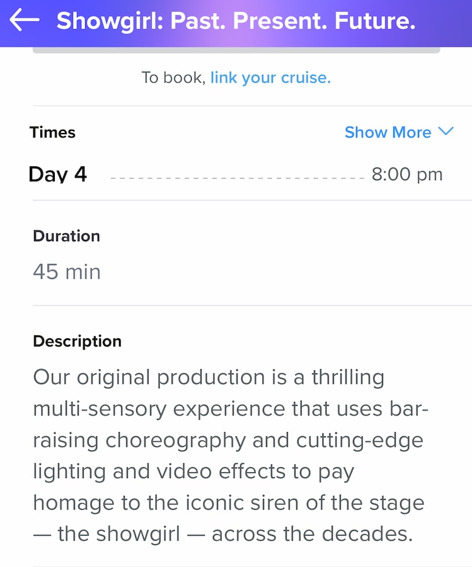Click the "To book," text
The image size is (472, 567).
pyautogui.click(x=173, y=77)
